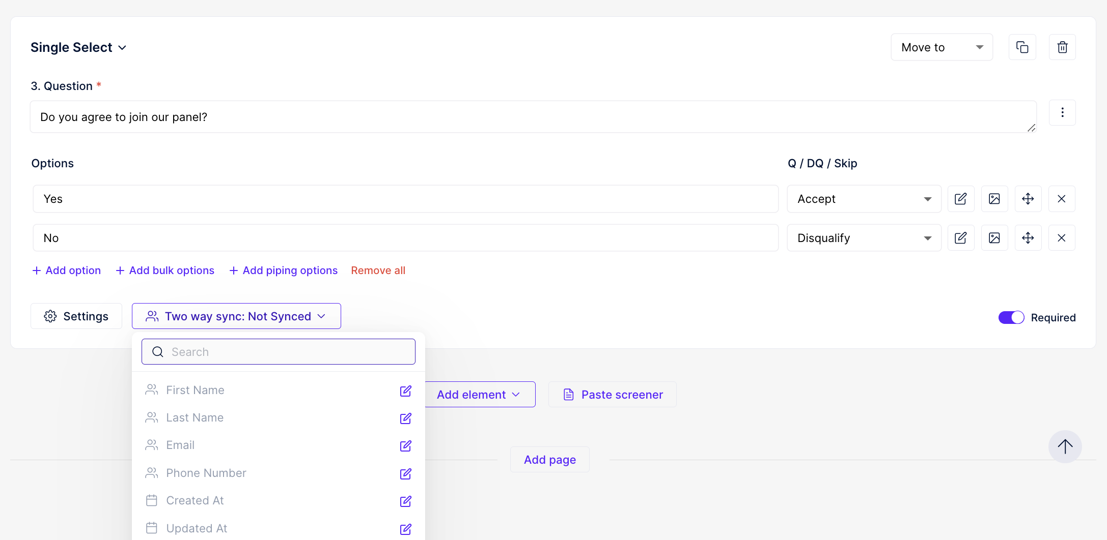Click the Search field in the sync dropdown
Screen dimensions: 1107x540
[279, 352]
